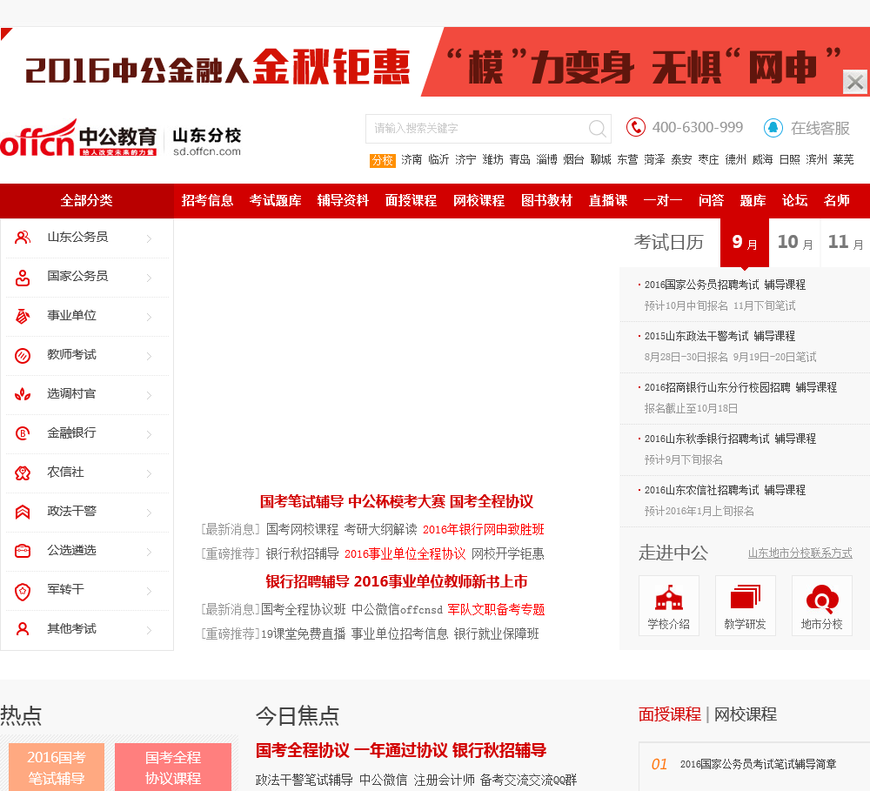Expand 军转干 submenu arrow
This screenshot has height=791, width=870.
pos(149,591)
